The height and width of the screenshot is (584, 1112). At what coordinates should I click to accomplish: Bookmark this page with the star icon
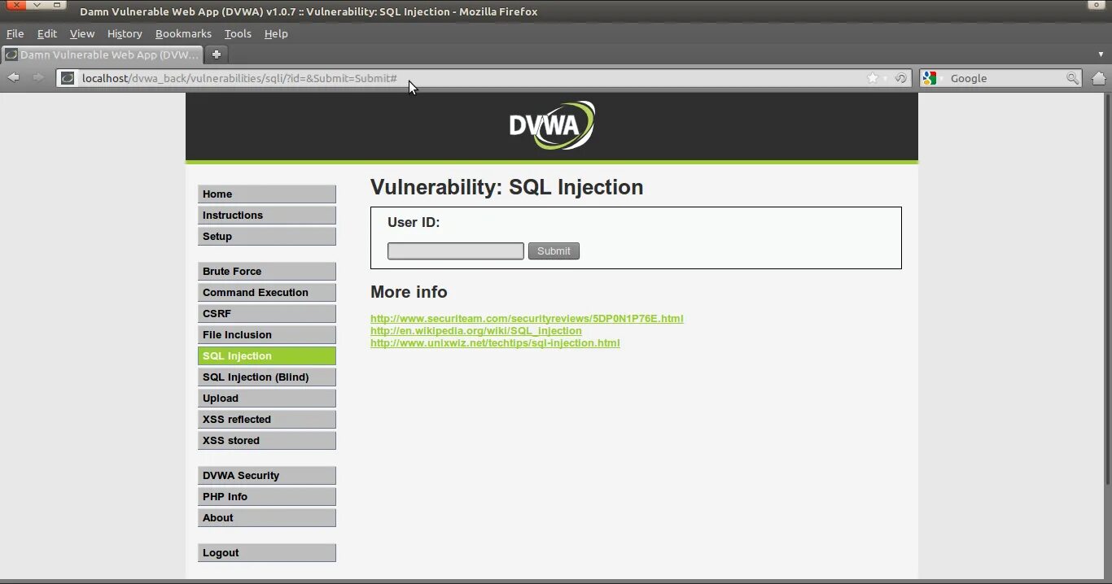click(873, 78)
